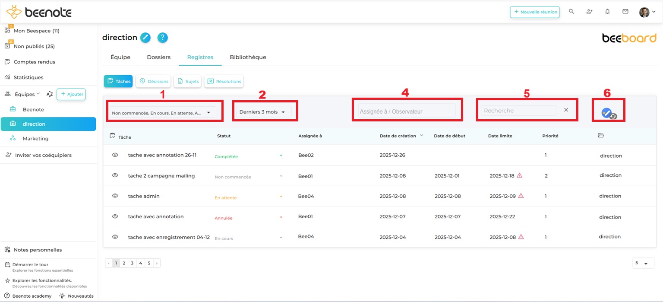Click the refresh filters icon above folder column
Screen dimensions: 663x302
pos(609,114)
